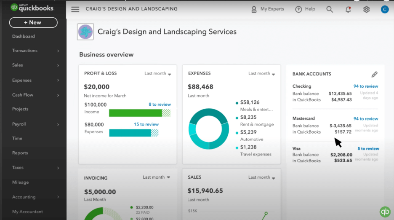Viewport: 394px width, 220px height.
Task: Open Reports in the sidebar
Action: pyautogui.click(x=20, y=153)
